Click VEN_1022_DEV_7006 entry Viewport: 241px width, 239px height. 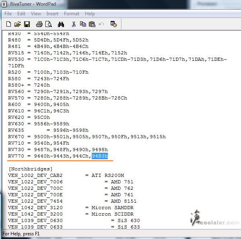(x=35, y=182)
